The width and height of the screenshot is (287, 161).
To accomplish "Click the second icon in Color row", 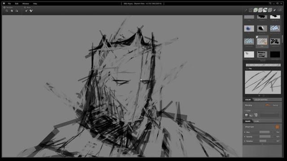I will [x=251, y=115].
